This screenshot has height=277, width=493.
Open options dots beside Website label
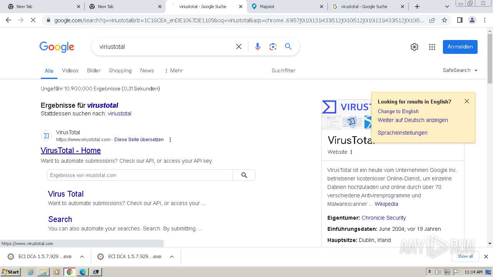[351, 152]
